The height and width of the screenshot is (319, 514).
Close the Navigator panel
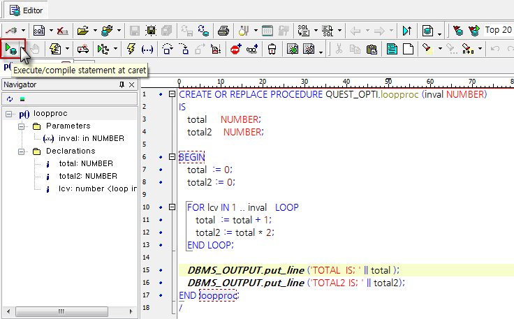coord(131,84)
